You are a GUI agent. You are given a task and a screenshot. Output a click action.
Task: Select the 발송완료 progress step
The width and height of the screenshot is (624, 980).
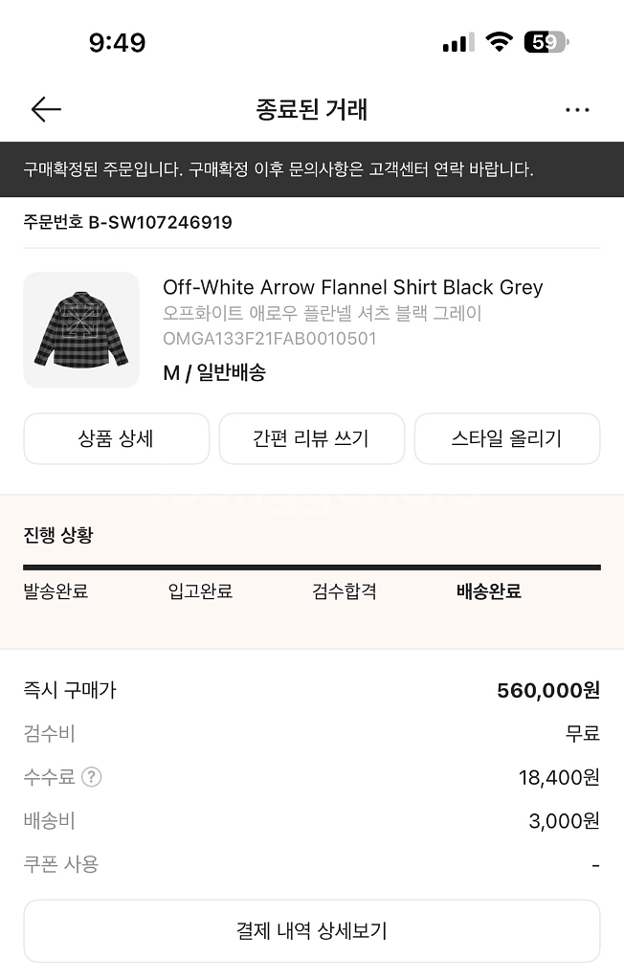[x=56, y=591]
